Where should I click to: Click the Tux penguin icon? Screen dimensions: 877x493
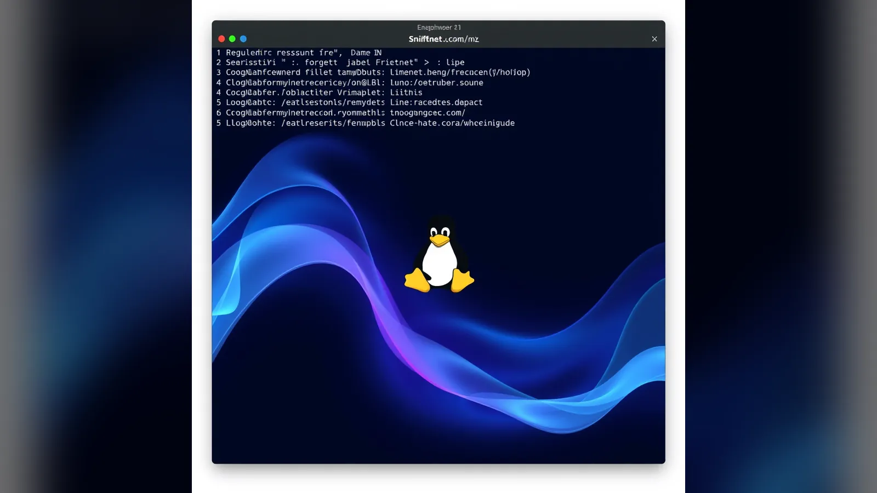[x=439, y=254]
